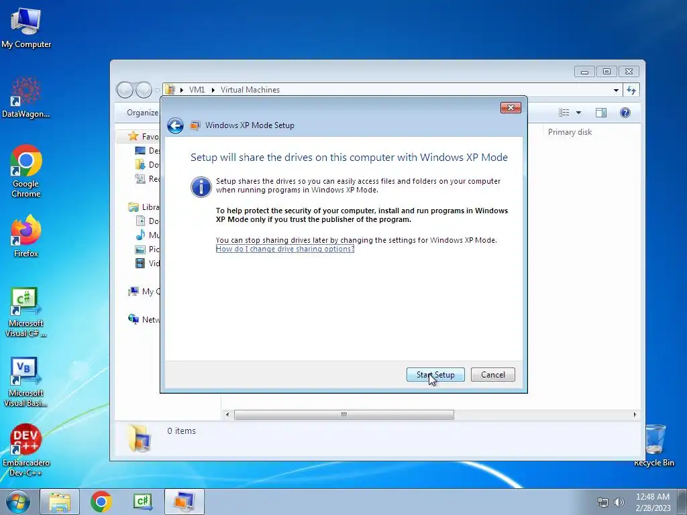Screen dimensions: 687x515
Task: Click the scrollbar right arrow in Explorer
Action: [x=635, y=414]
